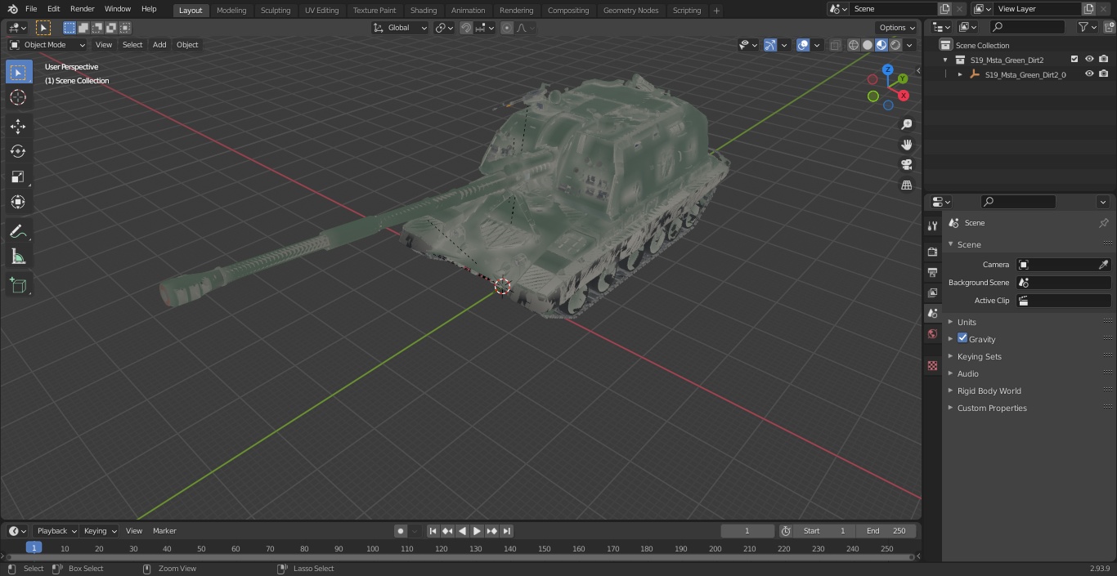Open the Options dropdown
Screen dimensions: 1117x576
tap(897, 28)
